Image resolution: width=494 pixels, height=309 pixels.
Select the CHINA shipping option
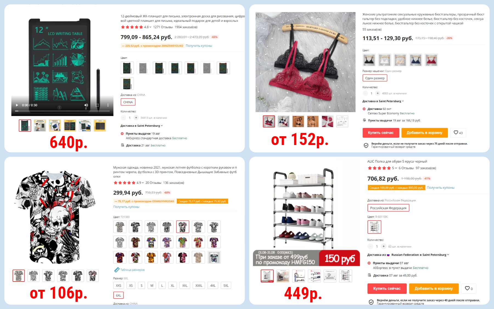tap(128, 102)
